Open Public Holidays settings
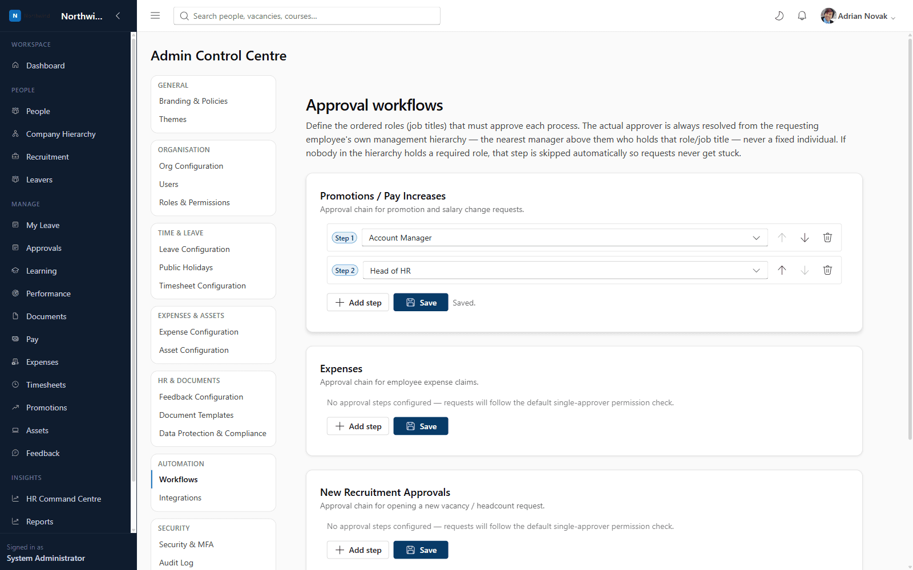This screenshot has width=913, height=570. (x=186, y=267)
